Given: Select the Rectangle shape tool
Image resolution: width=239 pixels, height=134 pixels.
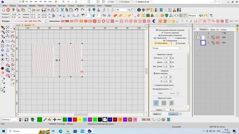Looking at the screenshot, I should 7,41.
